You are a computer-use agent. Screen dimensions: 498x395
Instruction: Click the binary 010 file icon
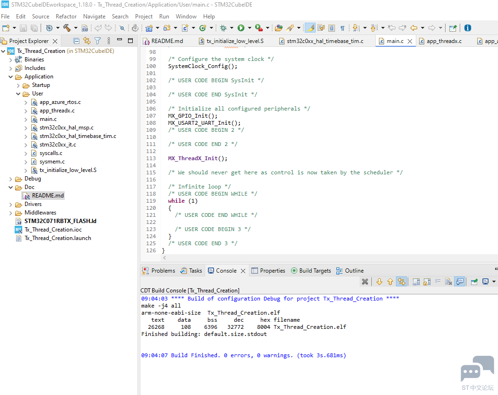[x=85, y=28]
